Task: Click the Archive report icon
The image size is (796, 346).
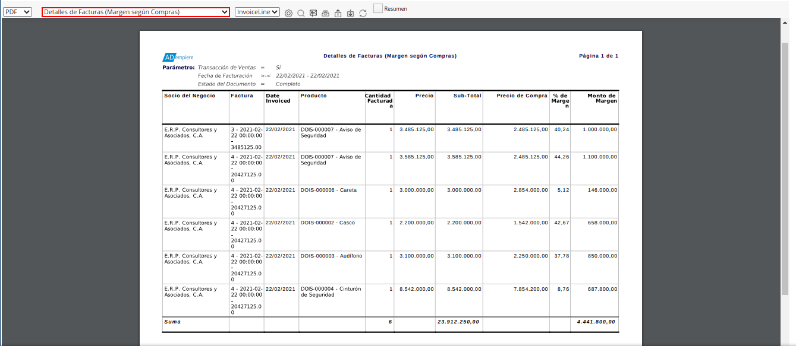Action: [325, 13]
